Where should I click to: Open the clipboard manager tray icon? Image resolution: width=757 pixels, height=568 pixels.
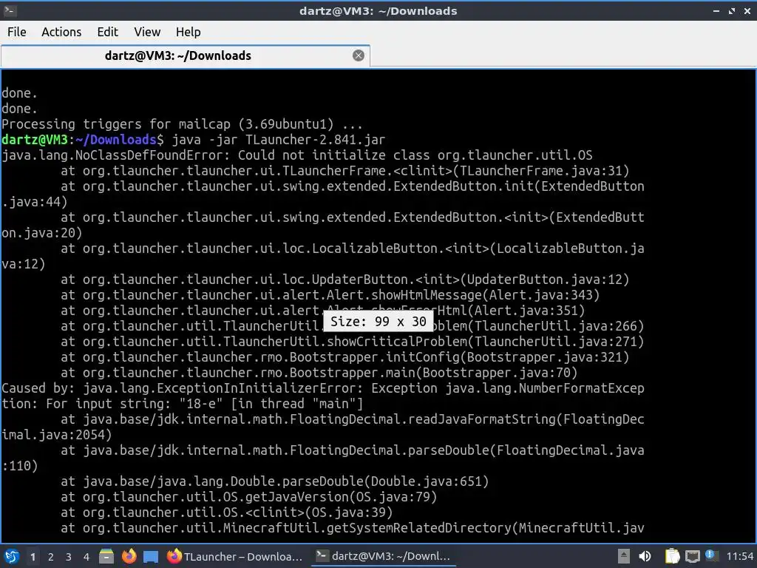pyautogui.click(x=672, y=556)
